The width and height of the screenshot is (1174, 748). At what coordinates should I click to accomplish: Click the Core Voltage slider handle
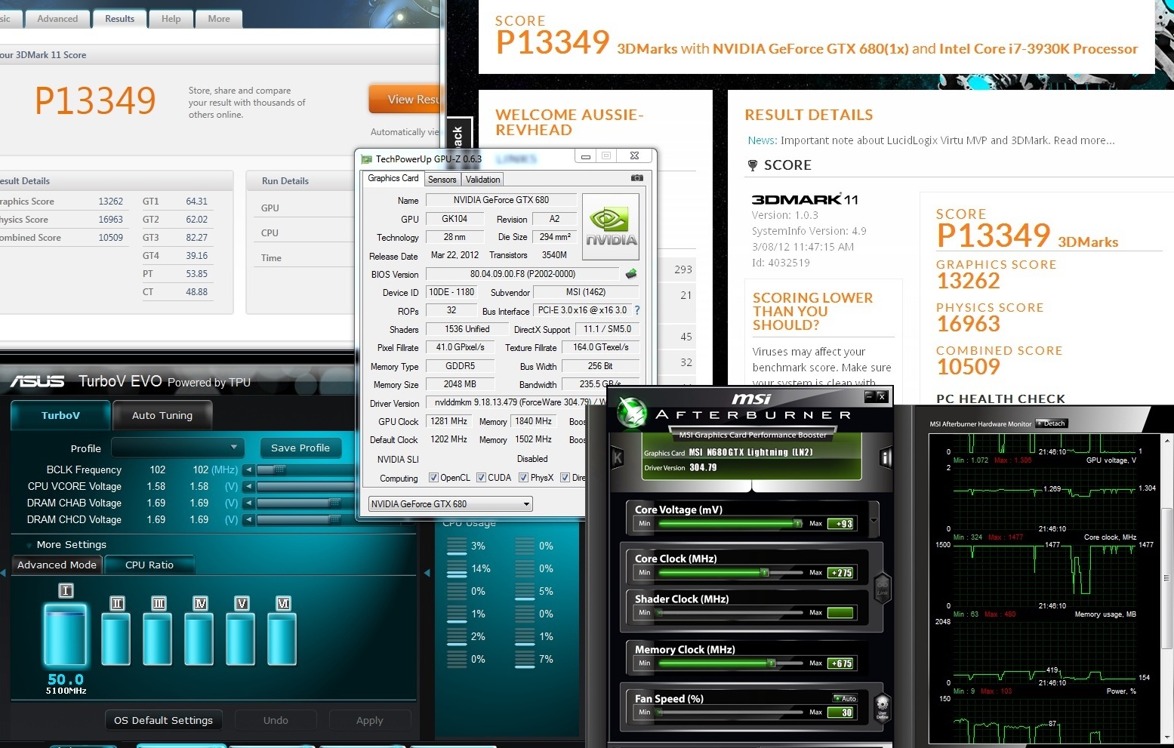coord(797,523)
